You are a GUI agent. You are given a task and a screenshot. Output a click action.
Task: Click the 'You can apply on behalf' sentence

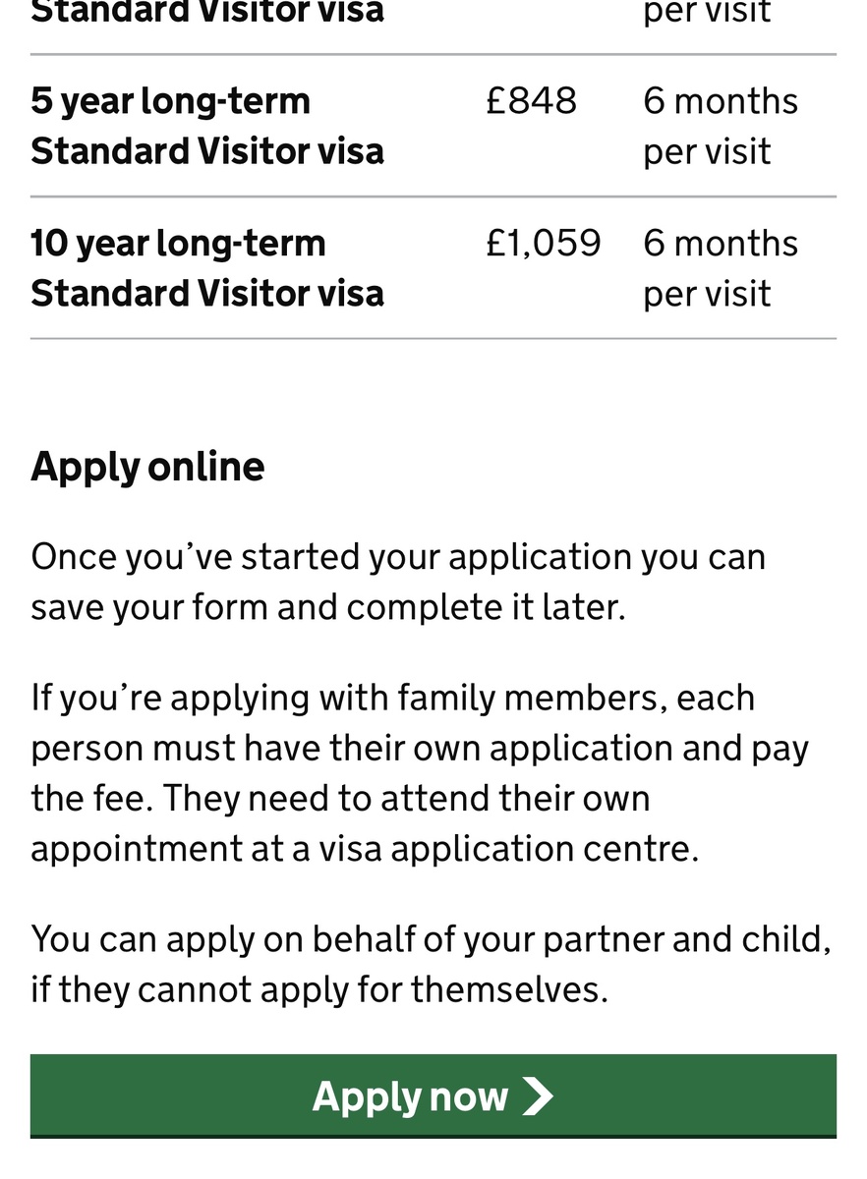(431, 964)
